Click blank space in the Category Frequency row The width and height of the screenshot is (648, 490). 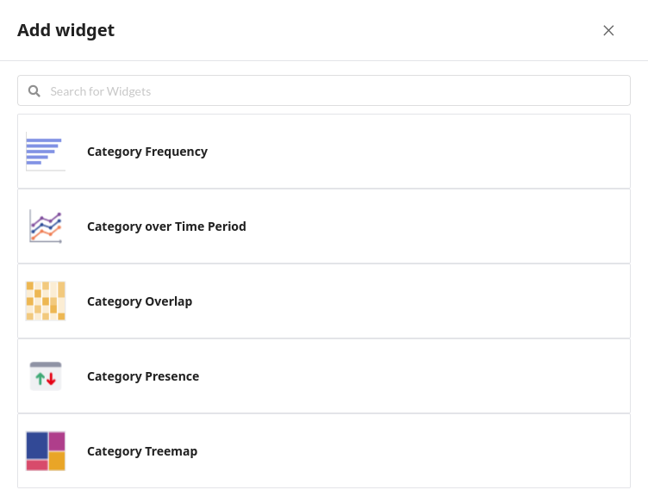point(431,152)
